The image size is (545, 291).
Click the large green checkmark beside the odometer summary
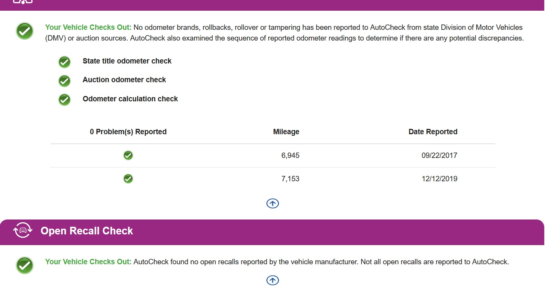[x=25, y=31]
